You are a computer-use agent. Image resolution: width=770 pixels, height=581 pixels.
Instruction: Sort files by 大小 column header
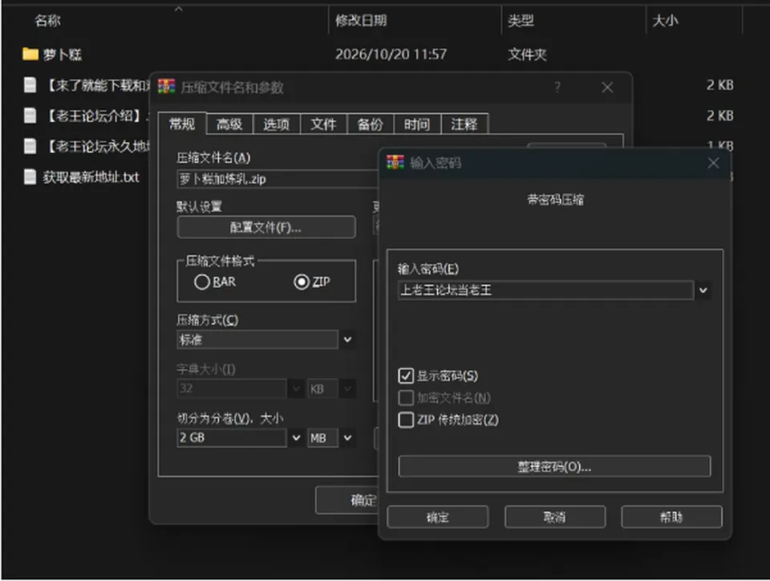(x=665, y=21)
